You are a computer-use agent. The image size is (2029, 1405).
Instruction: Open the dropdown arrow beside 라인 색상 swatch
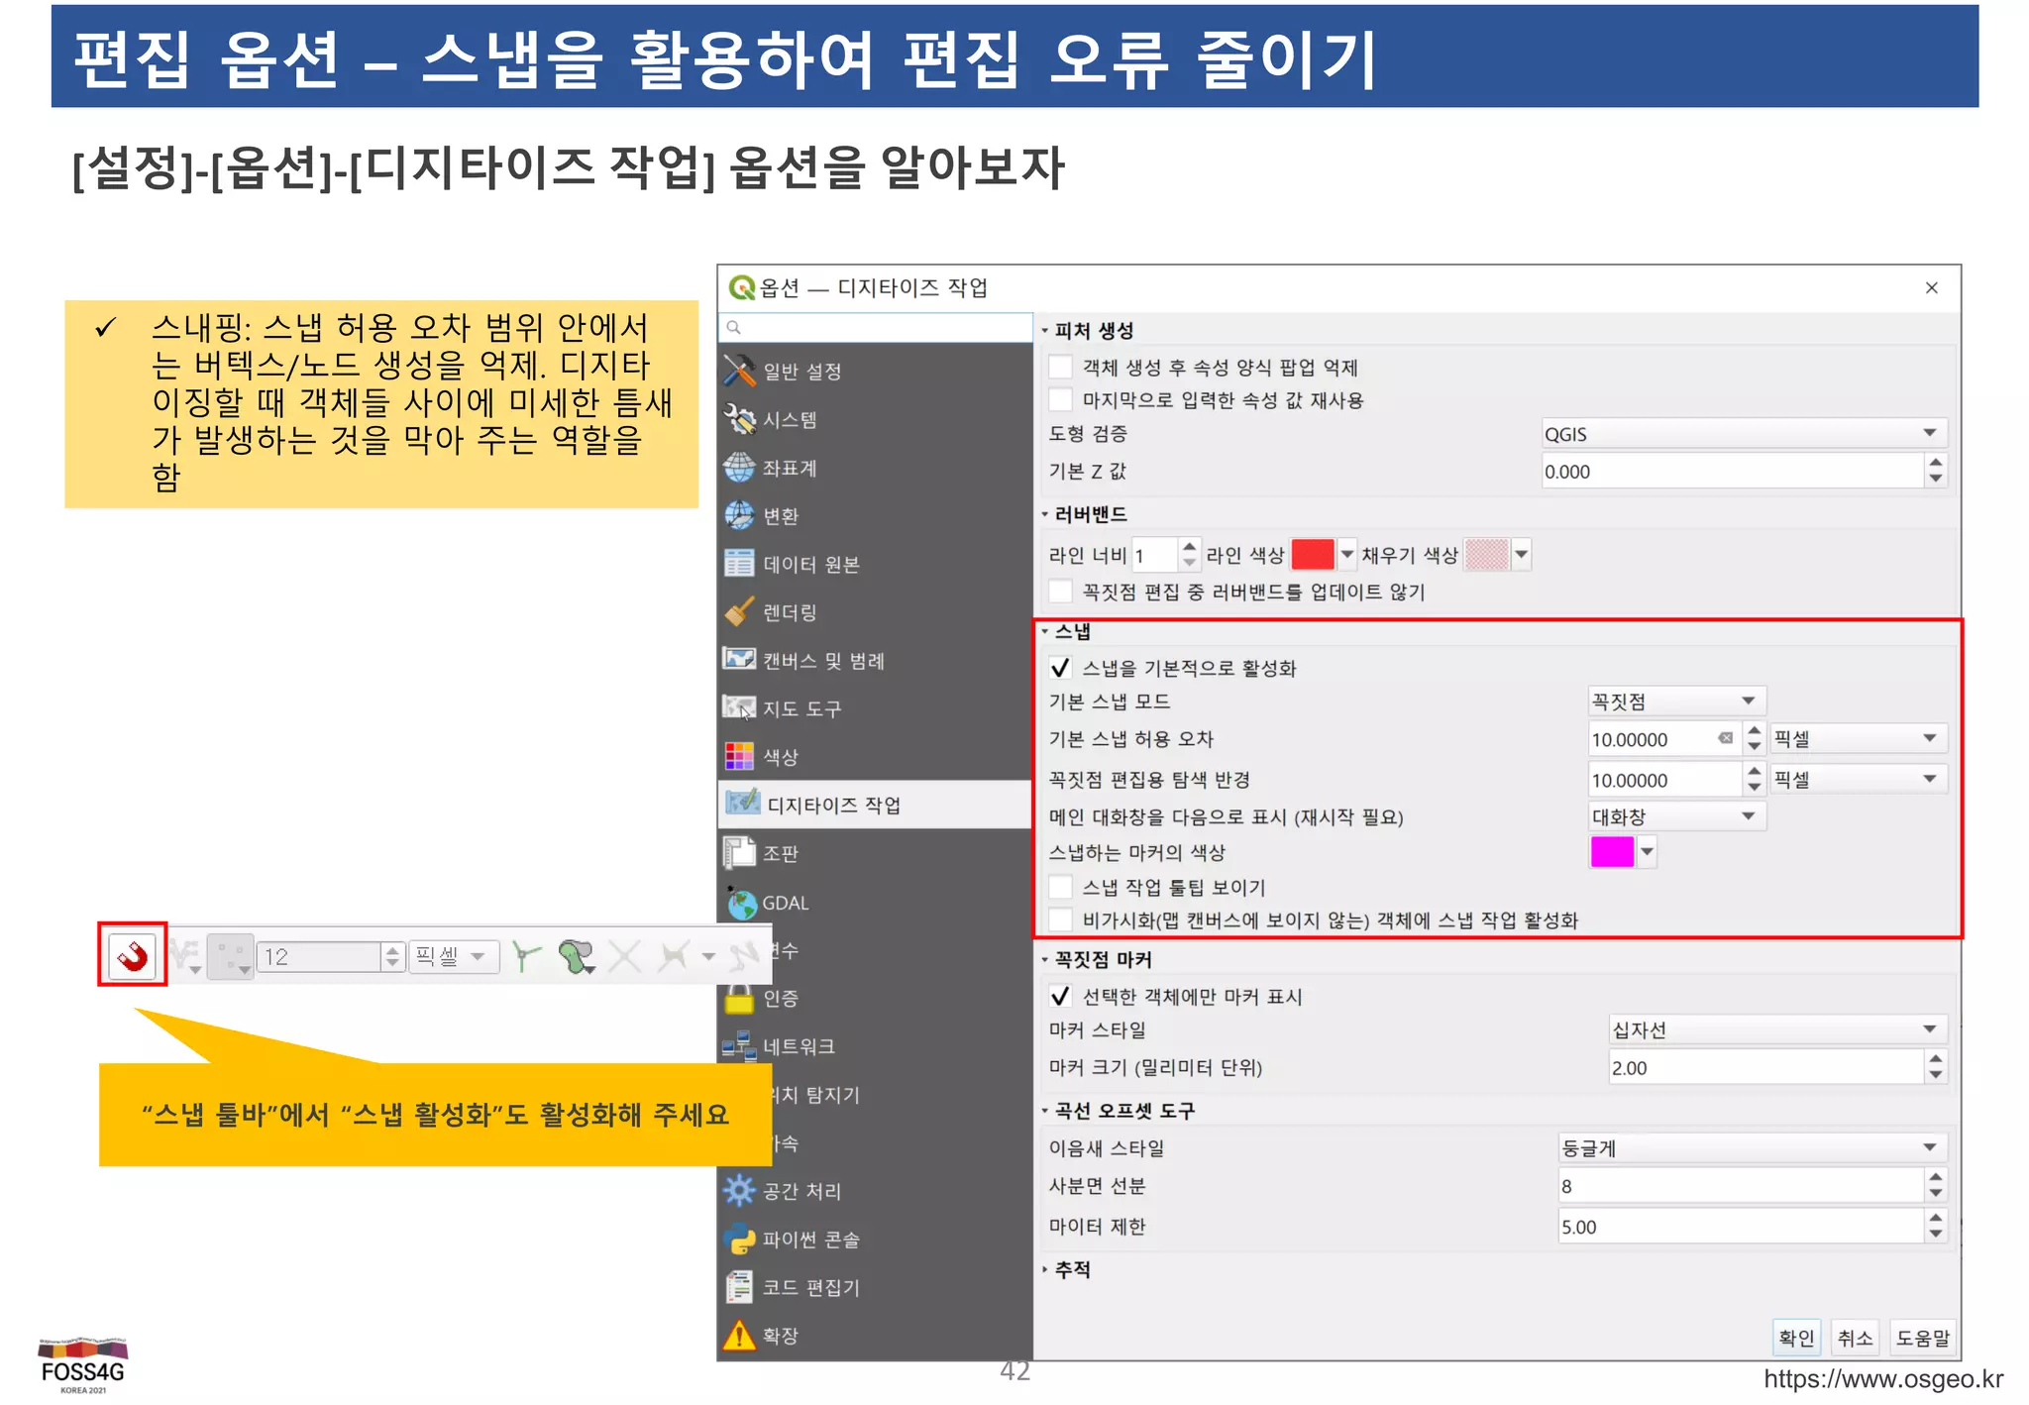(x=1346, y=554)
